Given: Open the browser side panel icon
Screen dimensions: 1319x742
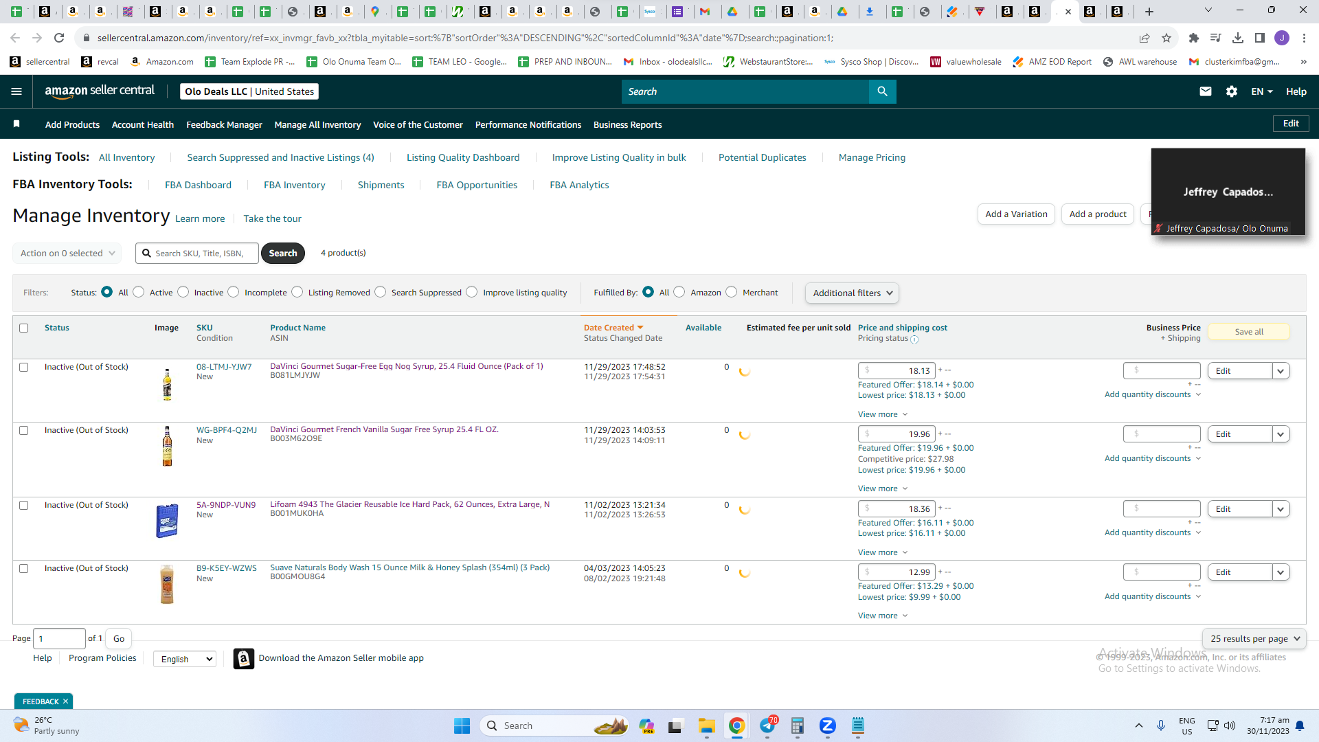Looking at the screenshot, I should click(1260, 38).
